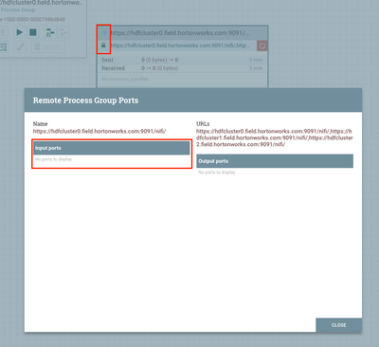Click the remote process group title URL
379x347 pixels.
point(180,33)
